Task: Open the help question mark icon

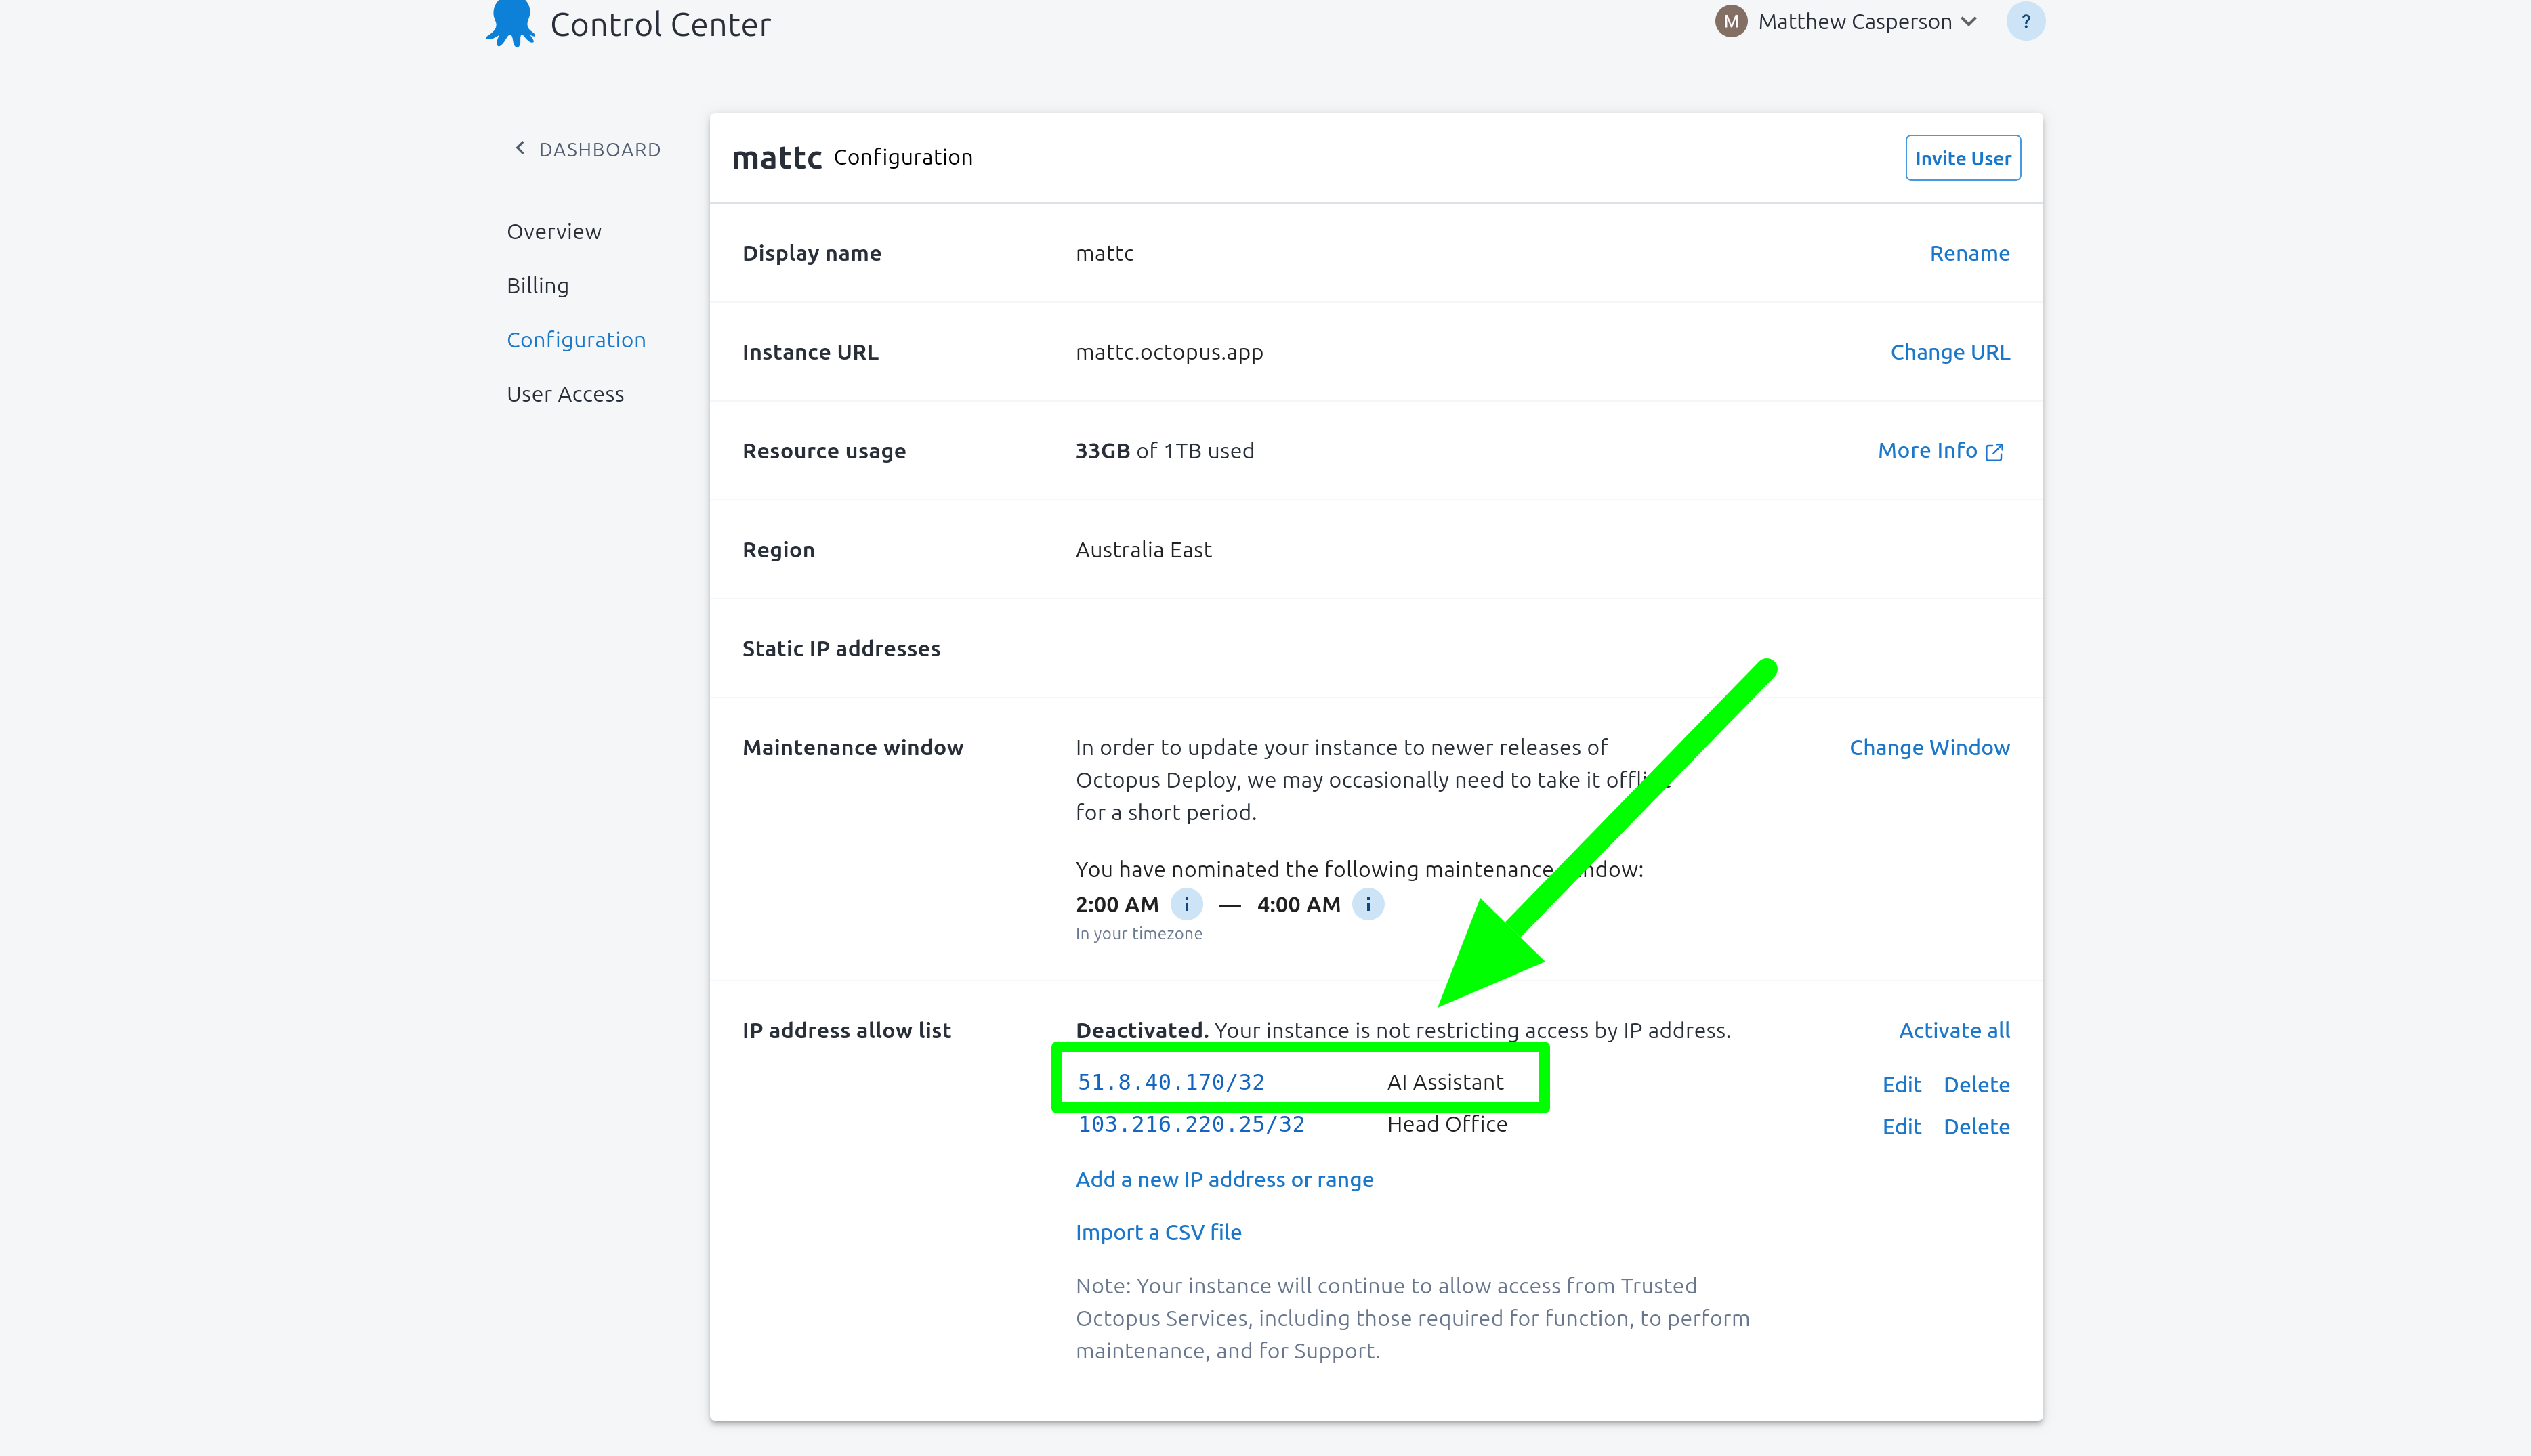Action: (x=2025, y=22)
